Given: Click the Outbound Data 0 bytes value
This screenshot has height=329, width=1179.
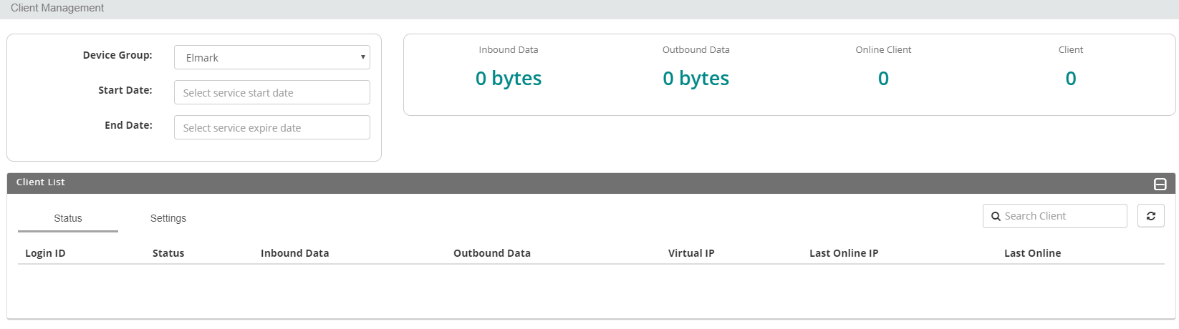Looking at the screenshot, I should pyautogui.click(x=696, y=78).
